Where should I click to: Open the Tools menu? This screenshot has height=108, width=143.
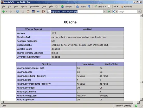point(44,6)
